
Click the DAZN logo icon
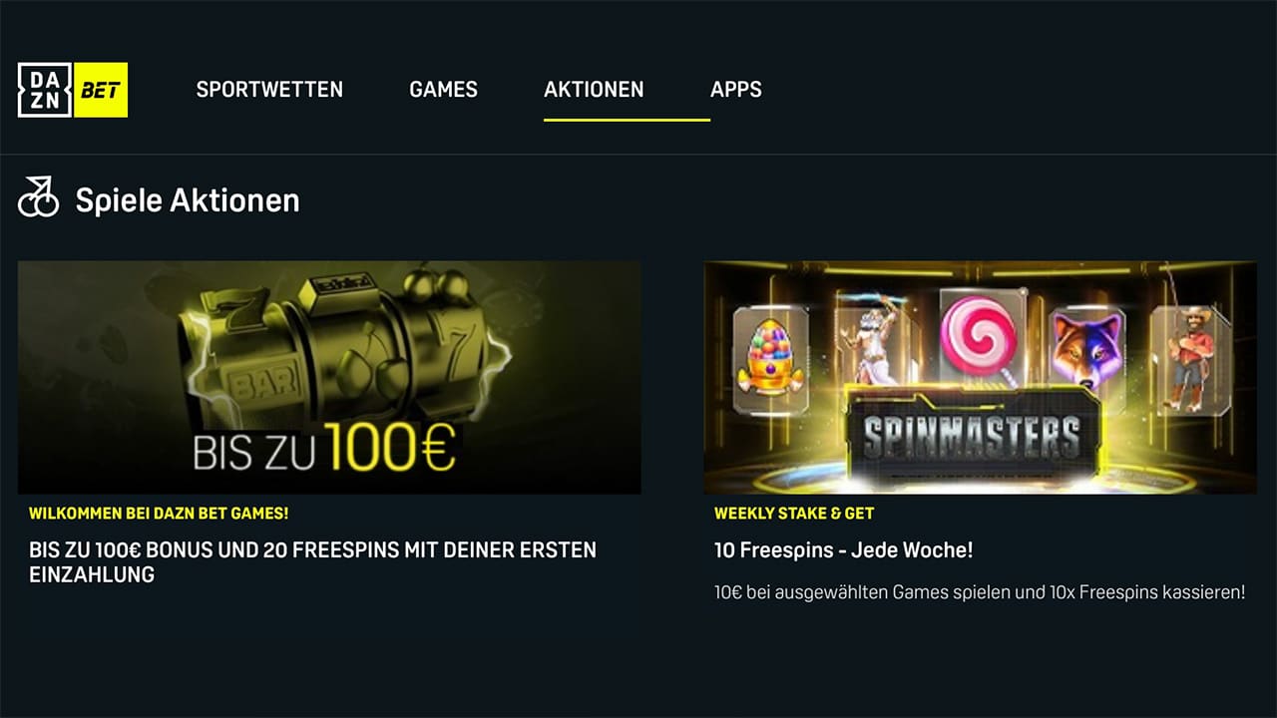pos(45,90)
